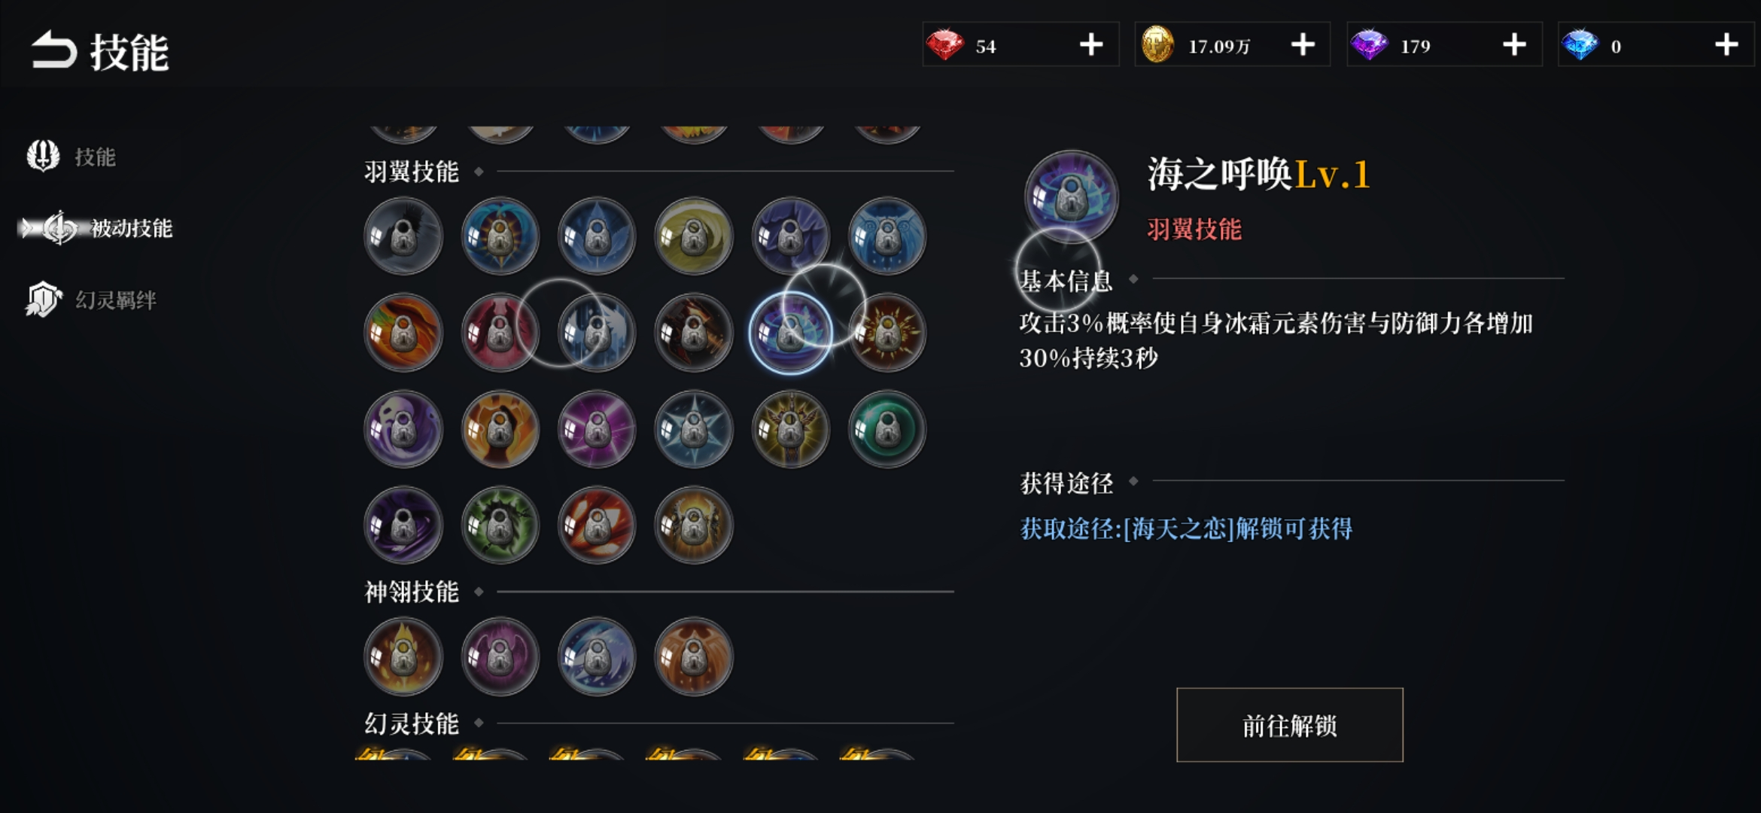Select the locked orange flame wing skill

click(x=403, y=333)
